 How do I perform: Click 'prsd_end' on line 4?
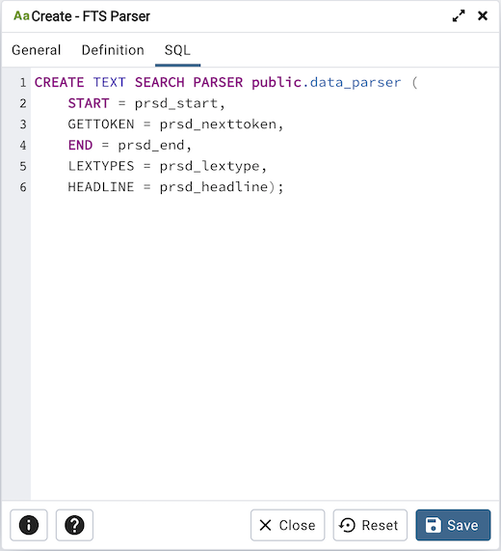[151, 145]
